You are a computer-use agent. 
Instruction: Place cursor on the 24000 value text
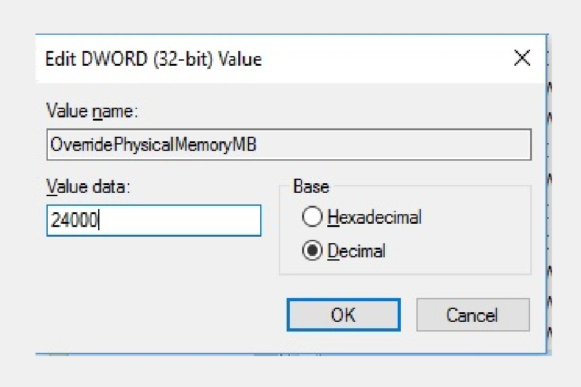[73, 221]
